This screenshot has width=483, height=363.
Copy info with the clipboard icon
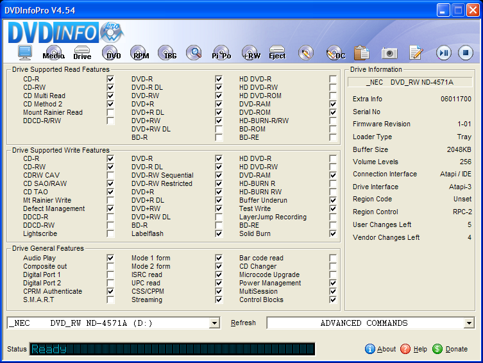tap(362, 53)
